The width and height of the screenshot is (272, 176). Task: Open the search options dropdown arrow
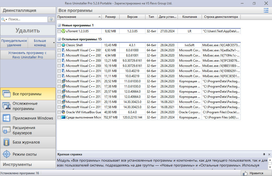[6, 20]
